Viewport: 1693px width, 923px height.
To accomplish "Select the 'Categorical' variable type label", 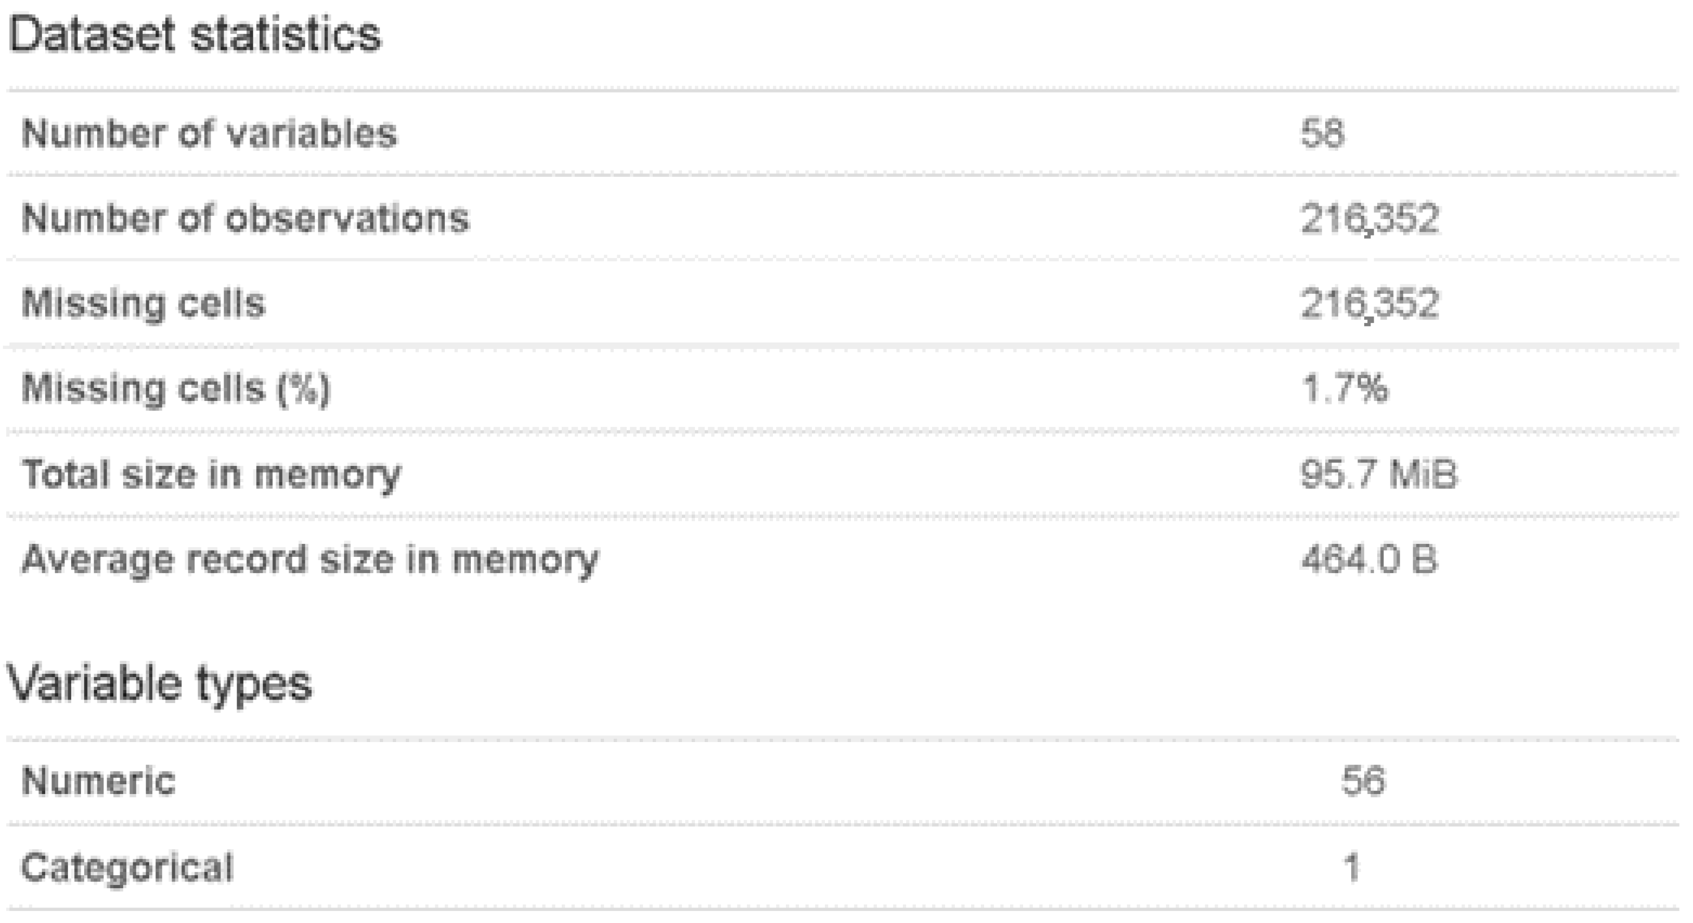I will 127,867.
